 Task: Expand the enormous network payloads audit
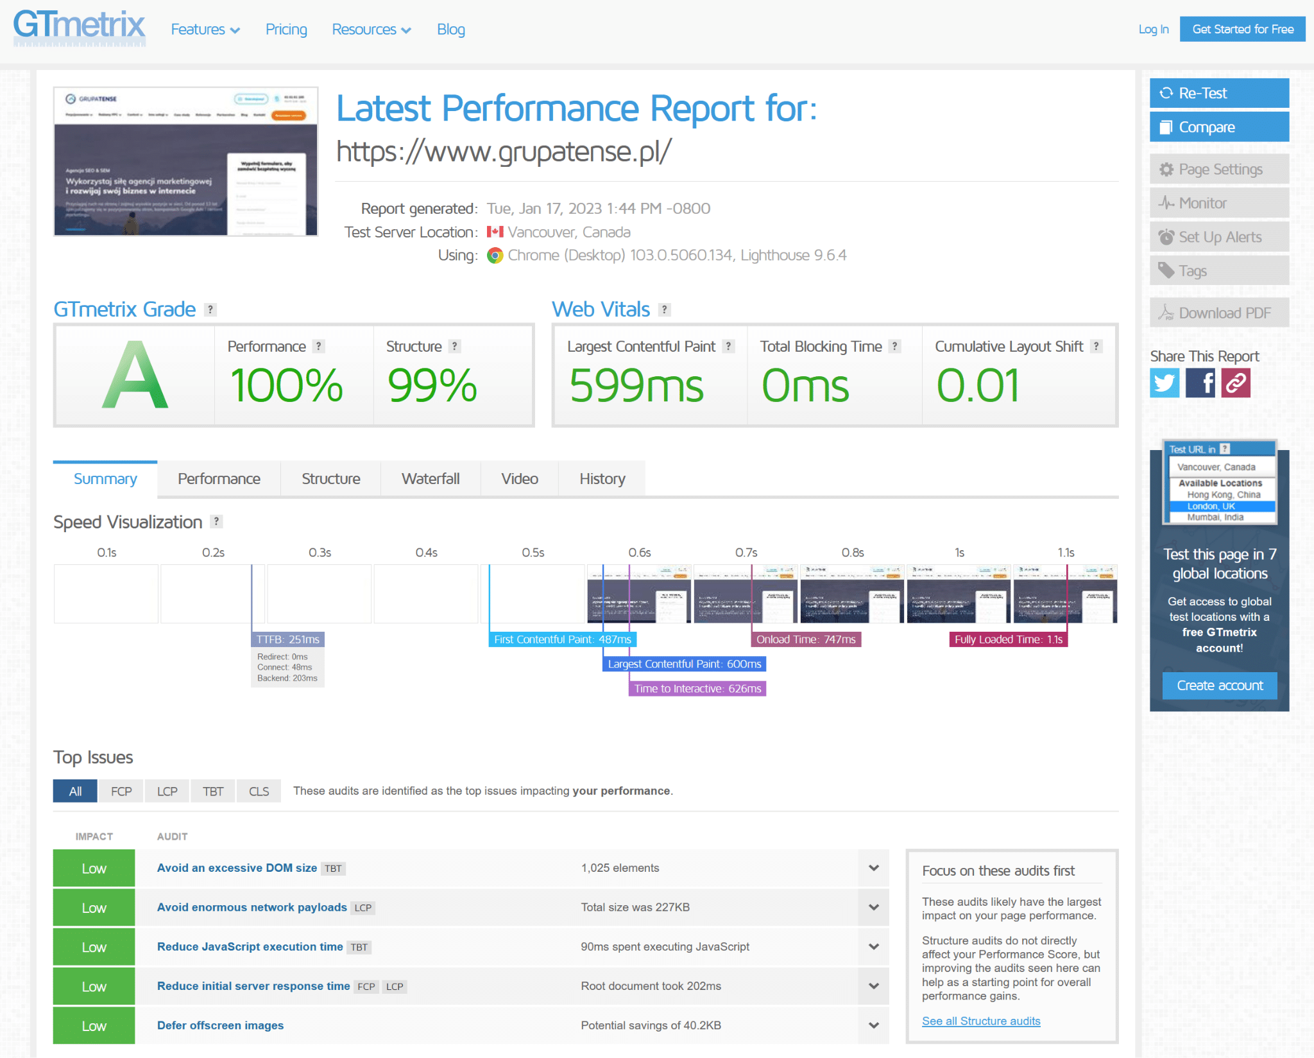click(x=874, y=908)
